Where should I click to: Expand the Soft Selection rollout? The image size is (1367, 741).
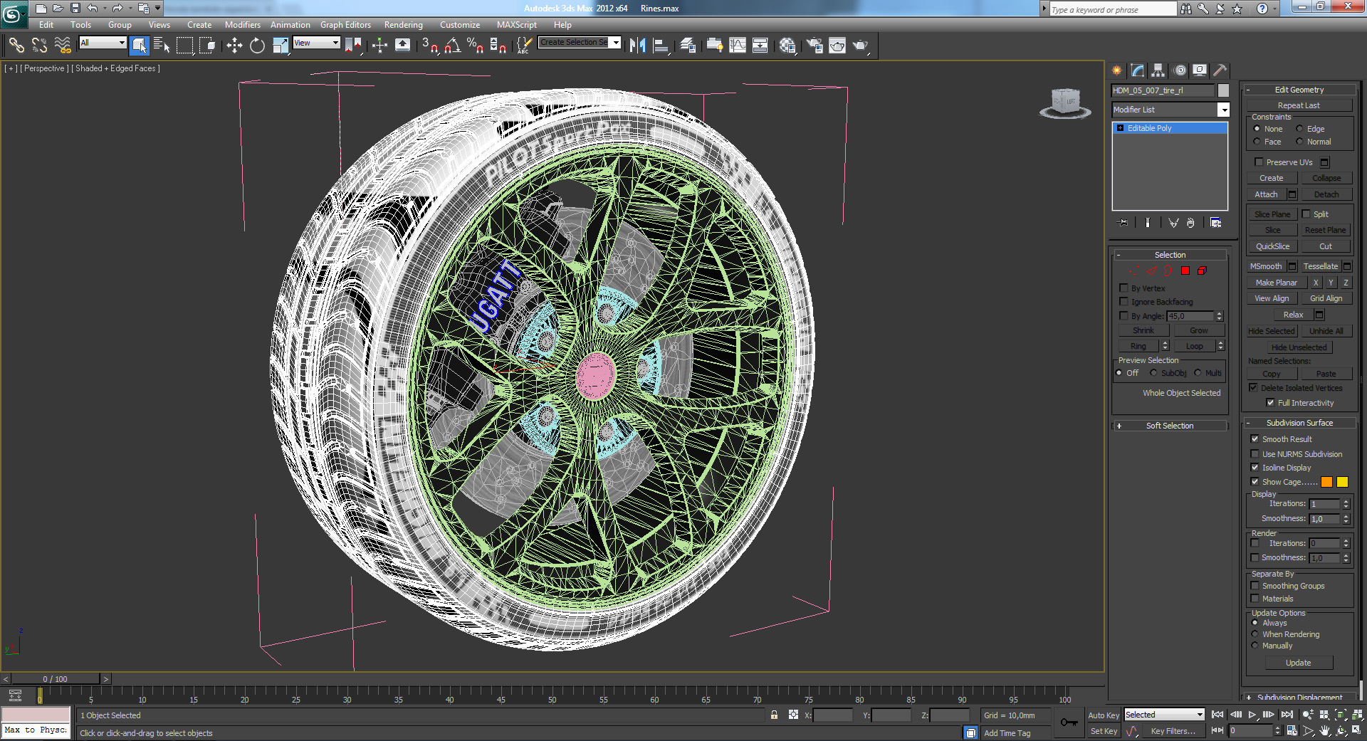pos(1170,426)
